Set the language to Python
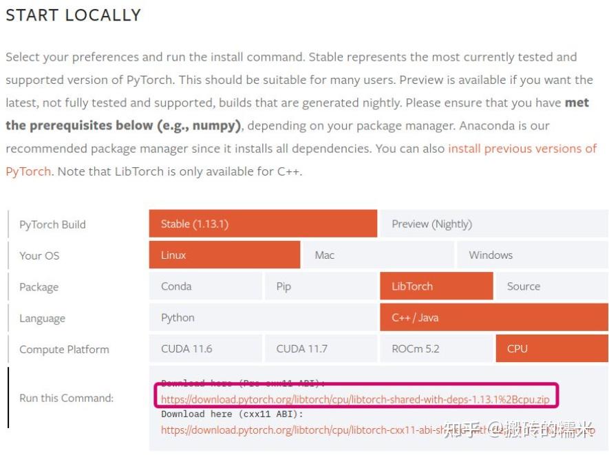Viewport: 609px width, 455px height. (x=263, y=318)
